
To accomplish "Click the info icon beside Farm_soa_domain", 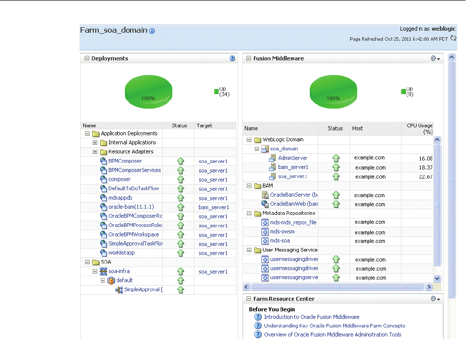I will (152, 31).
